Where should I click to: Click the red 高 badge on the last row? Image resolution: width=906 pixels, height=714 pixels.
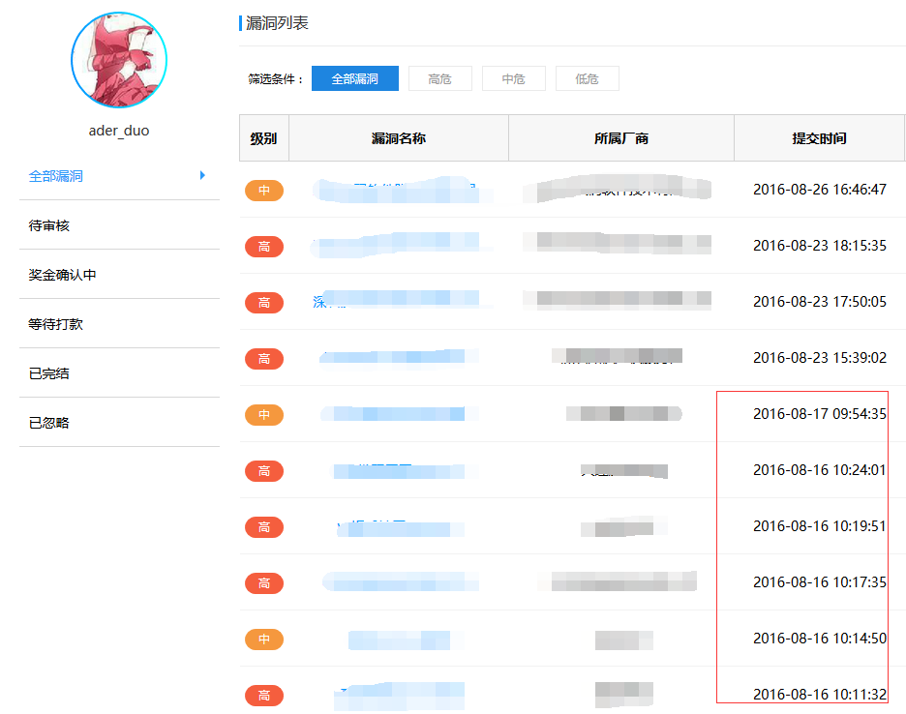click(263, 695)
